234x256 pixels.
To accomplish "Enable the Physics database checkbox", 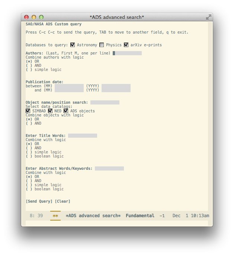I will click(x=102, y=45).
